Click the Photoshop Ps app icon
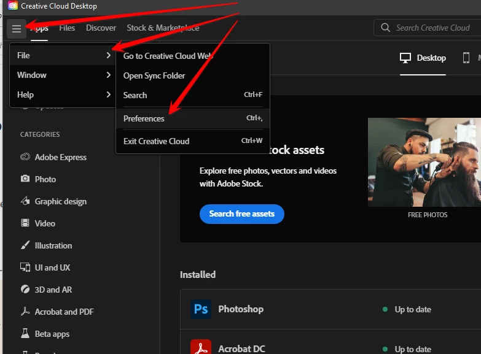Screen dimensions: 481x354 click(x=201, y=309)
